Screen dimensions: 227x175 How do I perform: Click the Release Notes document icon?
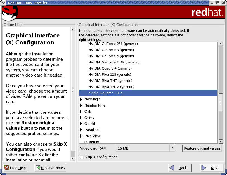[38, 168]
